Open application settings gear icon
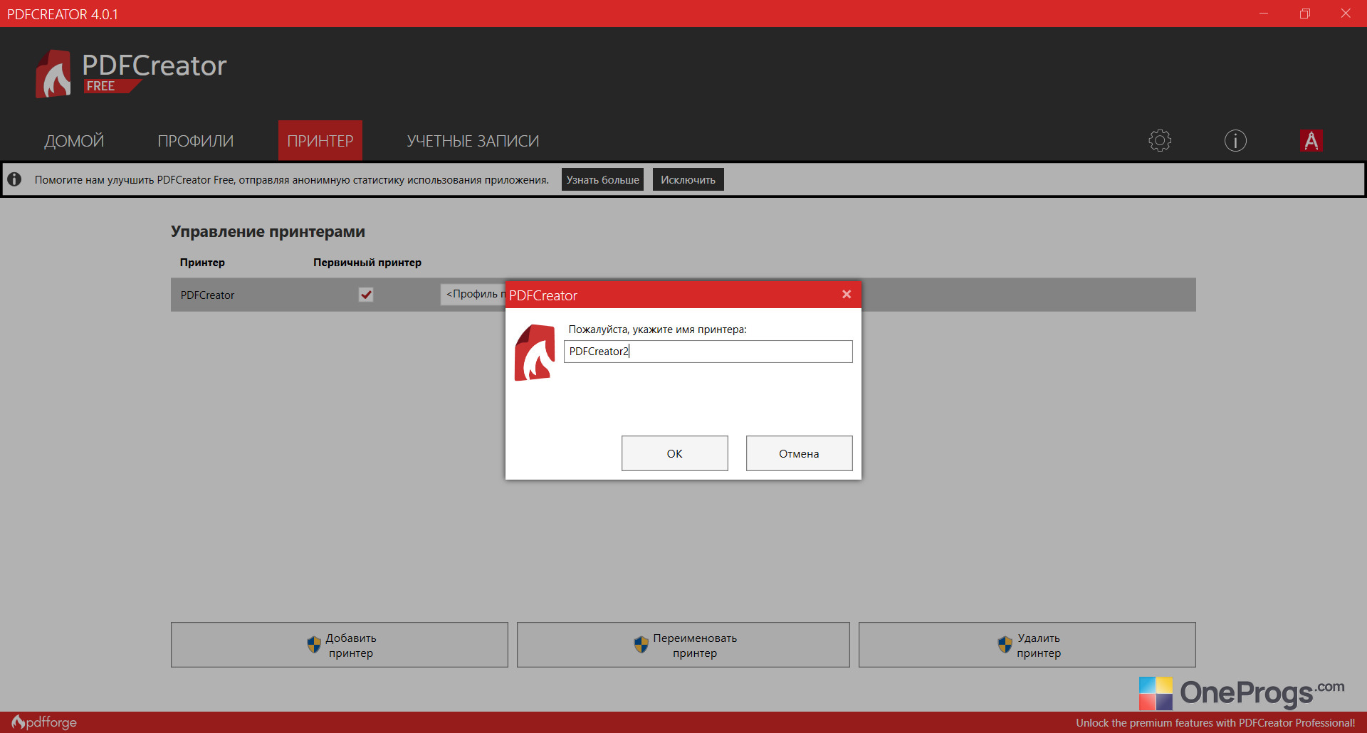Screen dimensions: 1367x733 (1160, 140)
